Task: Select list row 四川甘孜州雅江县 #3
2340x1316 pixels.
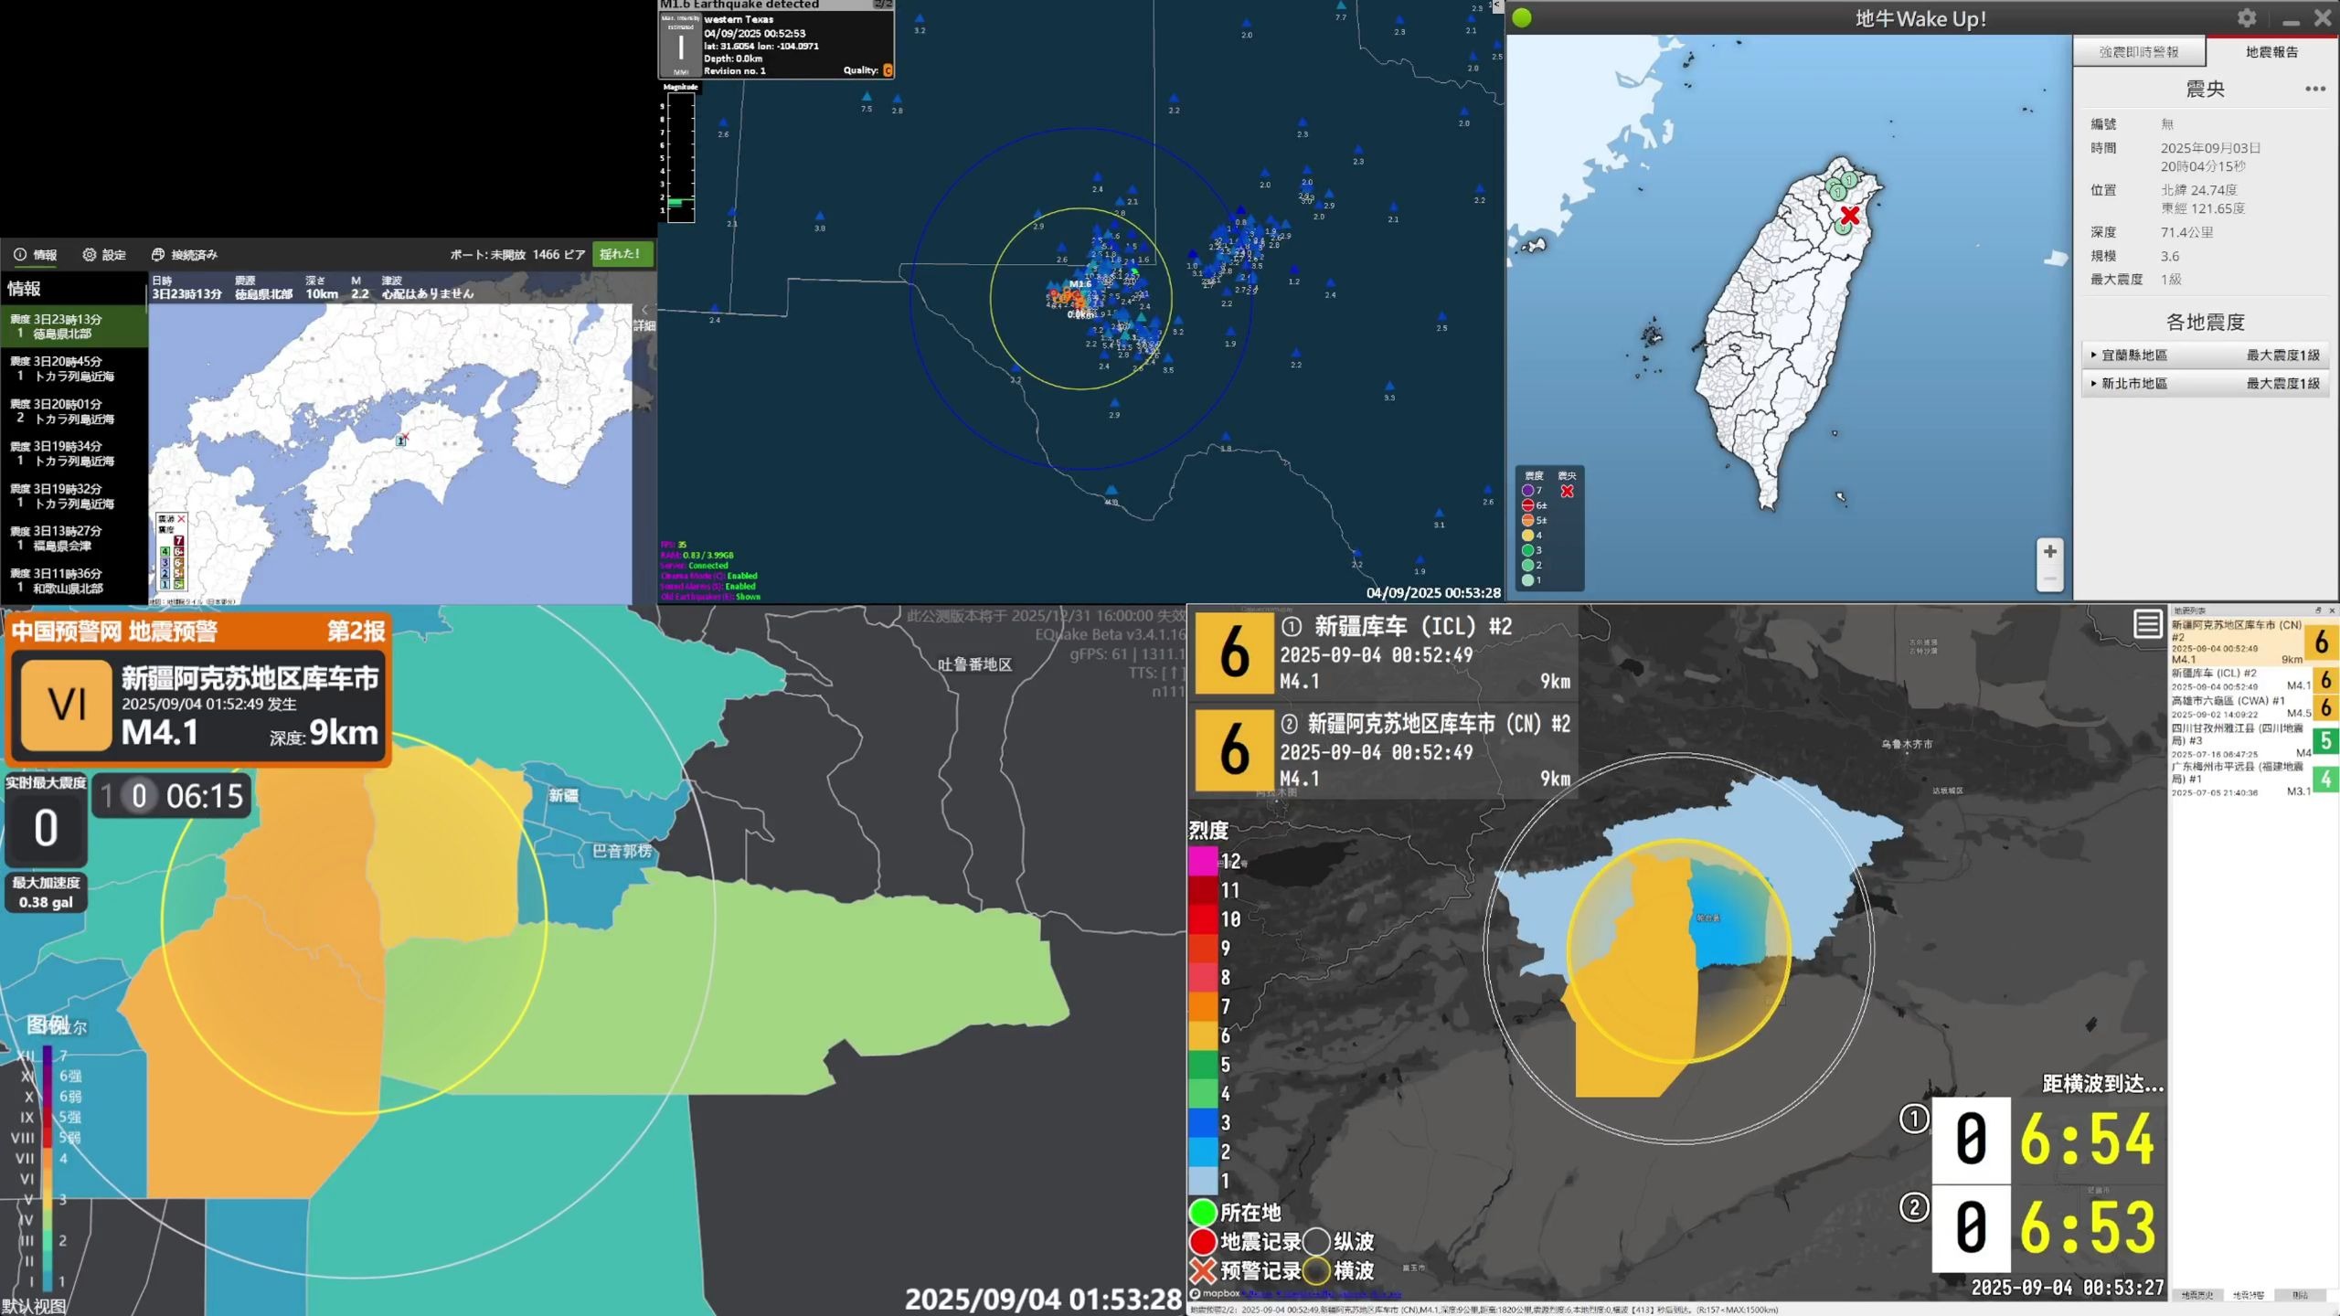Action: coord(2253,739)
